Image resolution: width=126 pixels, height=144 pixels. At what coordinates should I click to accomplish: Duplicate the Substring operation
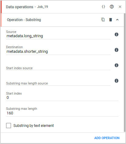[103, 20]
